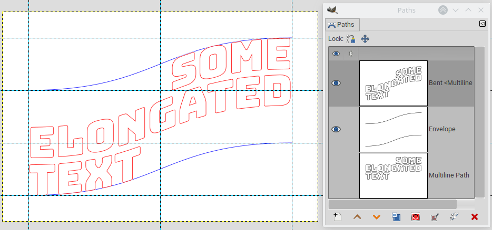
Task: Raise the selected path
Action: pos(357,217)
